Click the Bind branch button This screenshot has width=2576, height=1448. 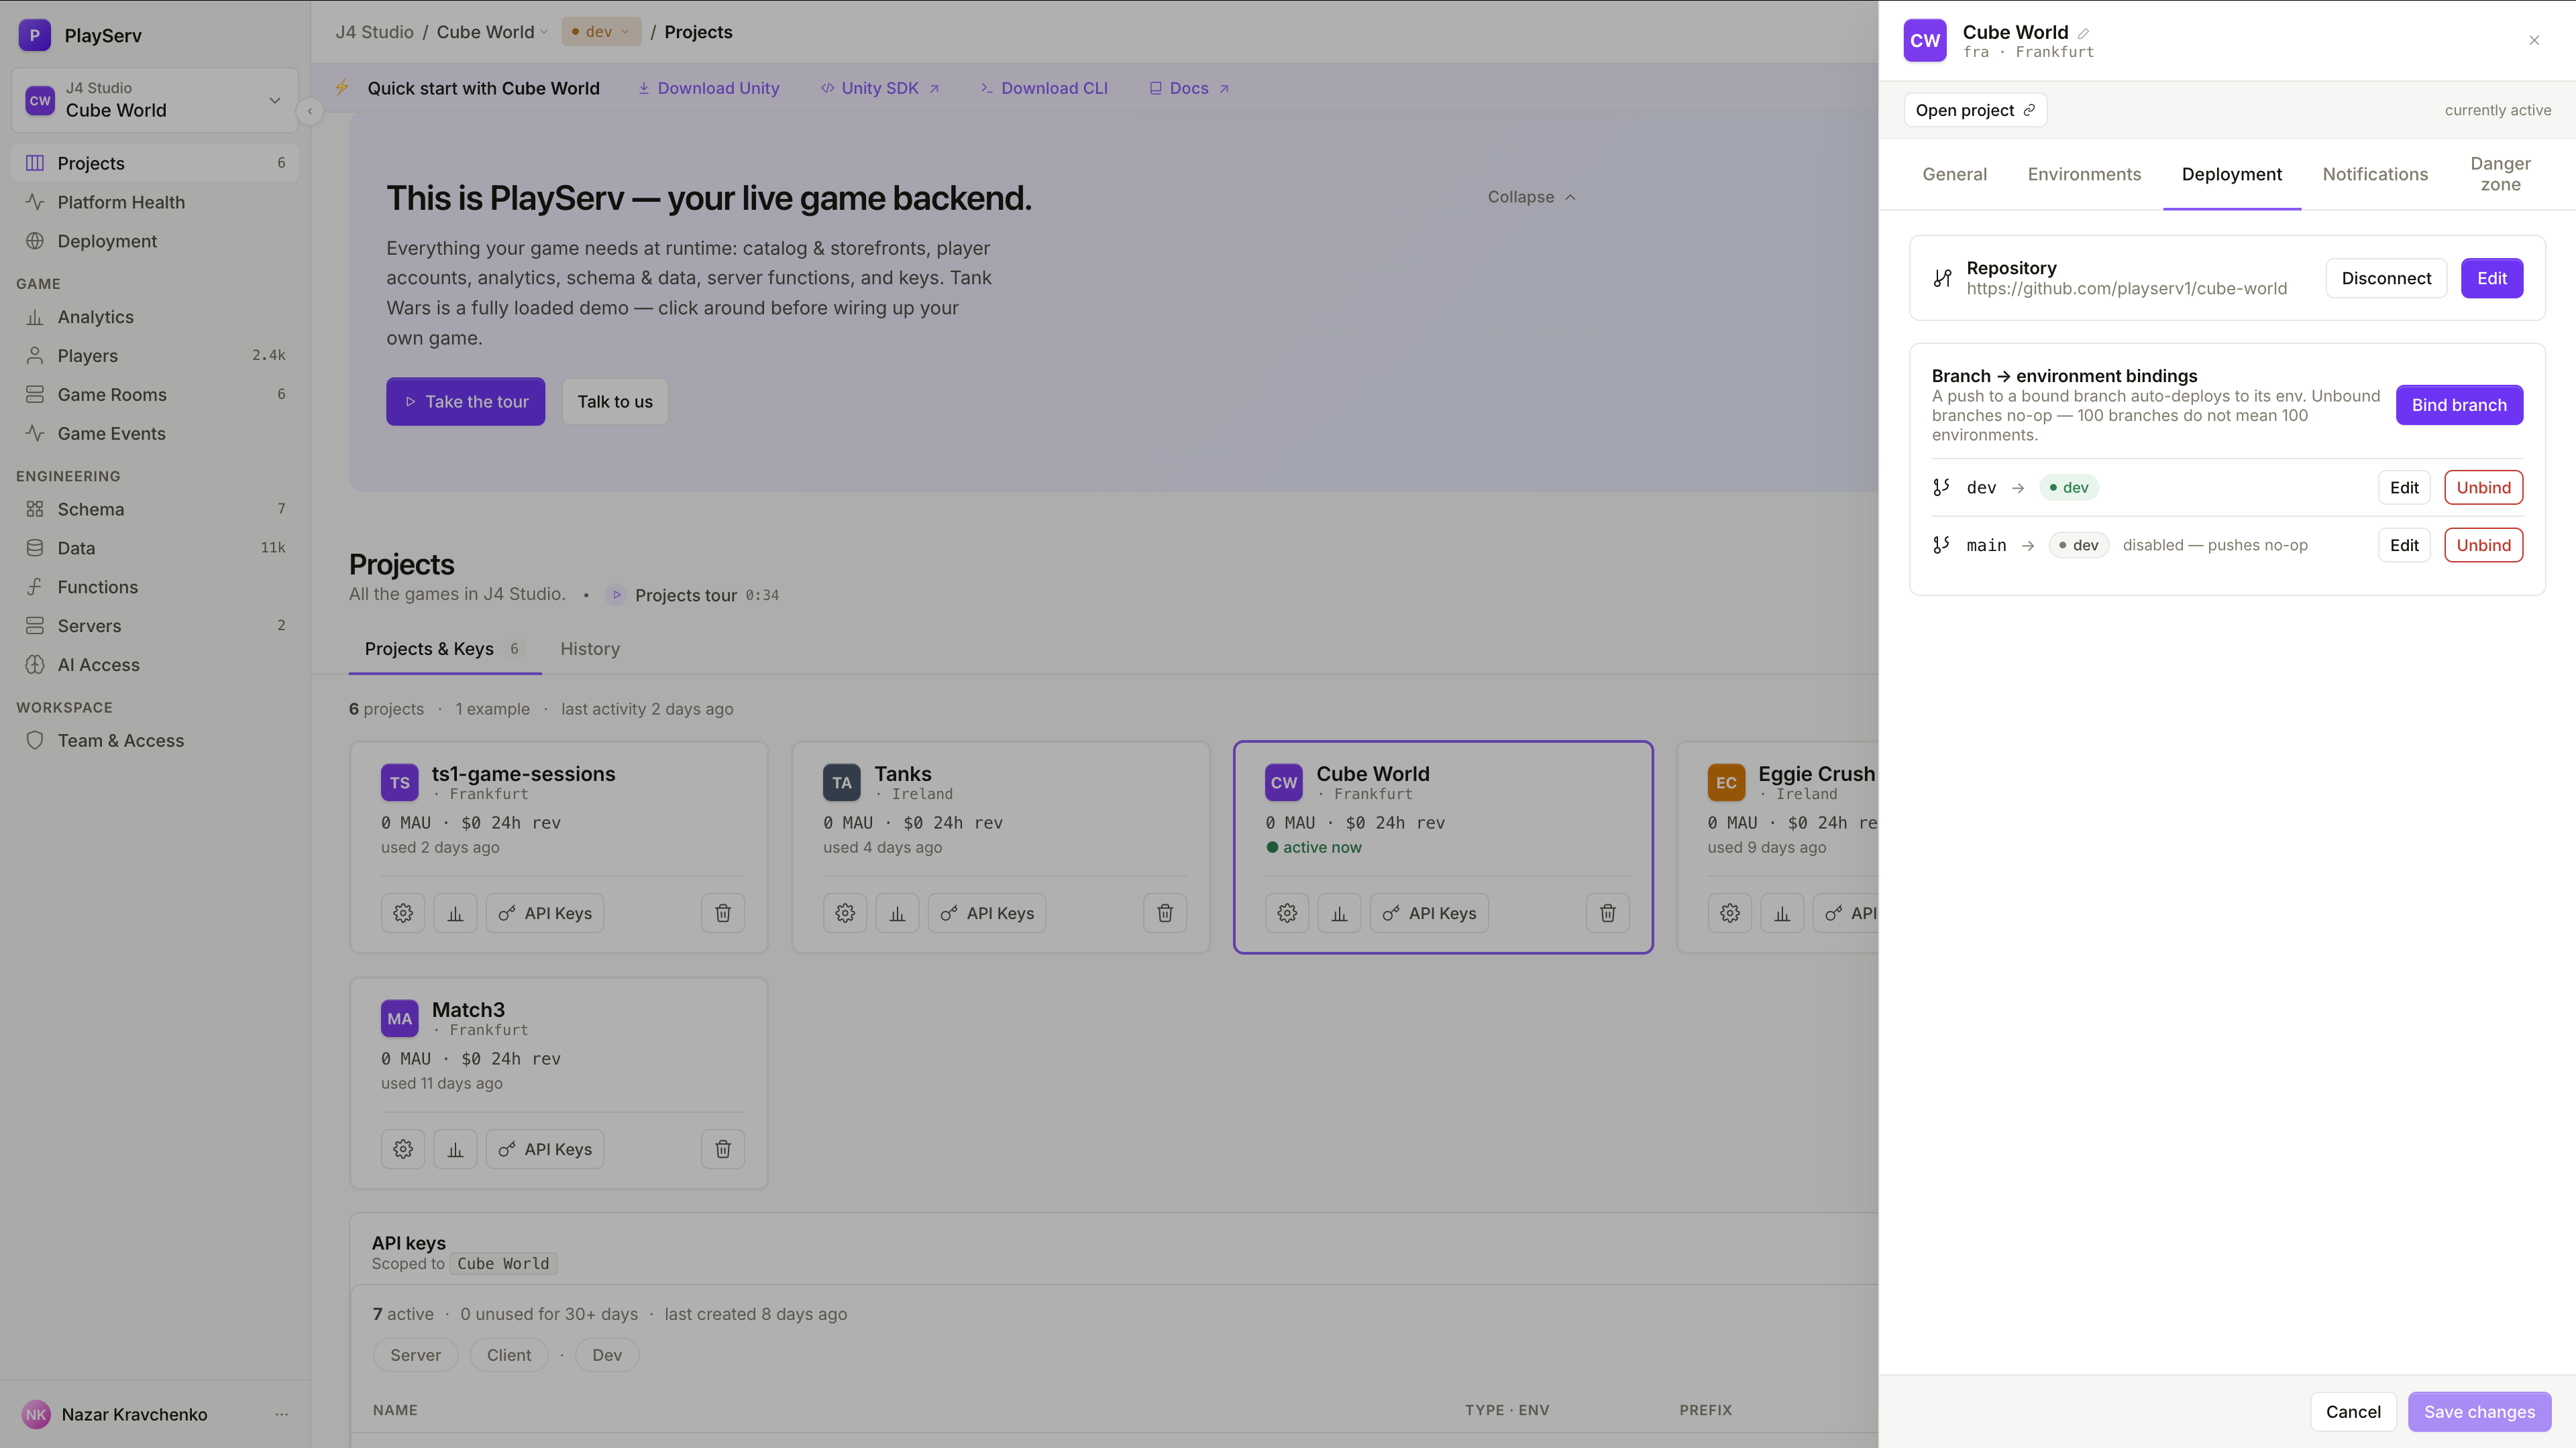2459,405
